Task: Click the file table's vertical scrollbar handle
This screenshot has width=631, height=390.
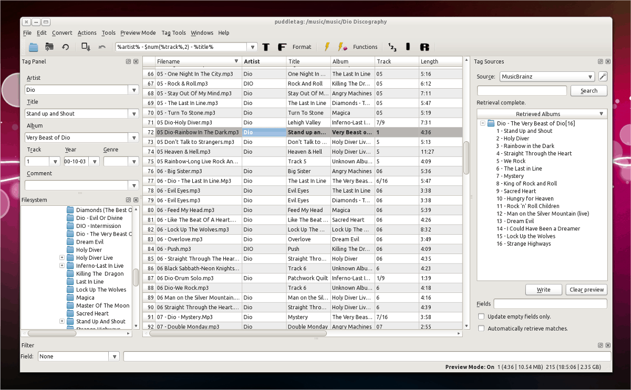Action: click(x=466, y=157)
